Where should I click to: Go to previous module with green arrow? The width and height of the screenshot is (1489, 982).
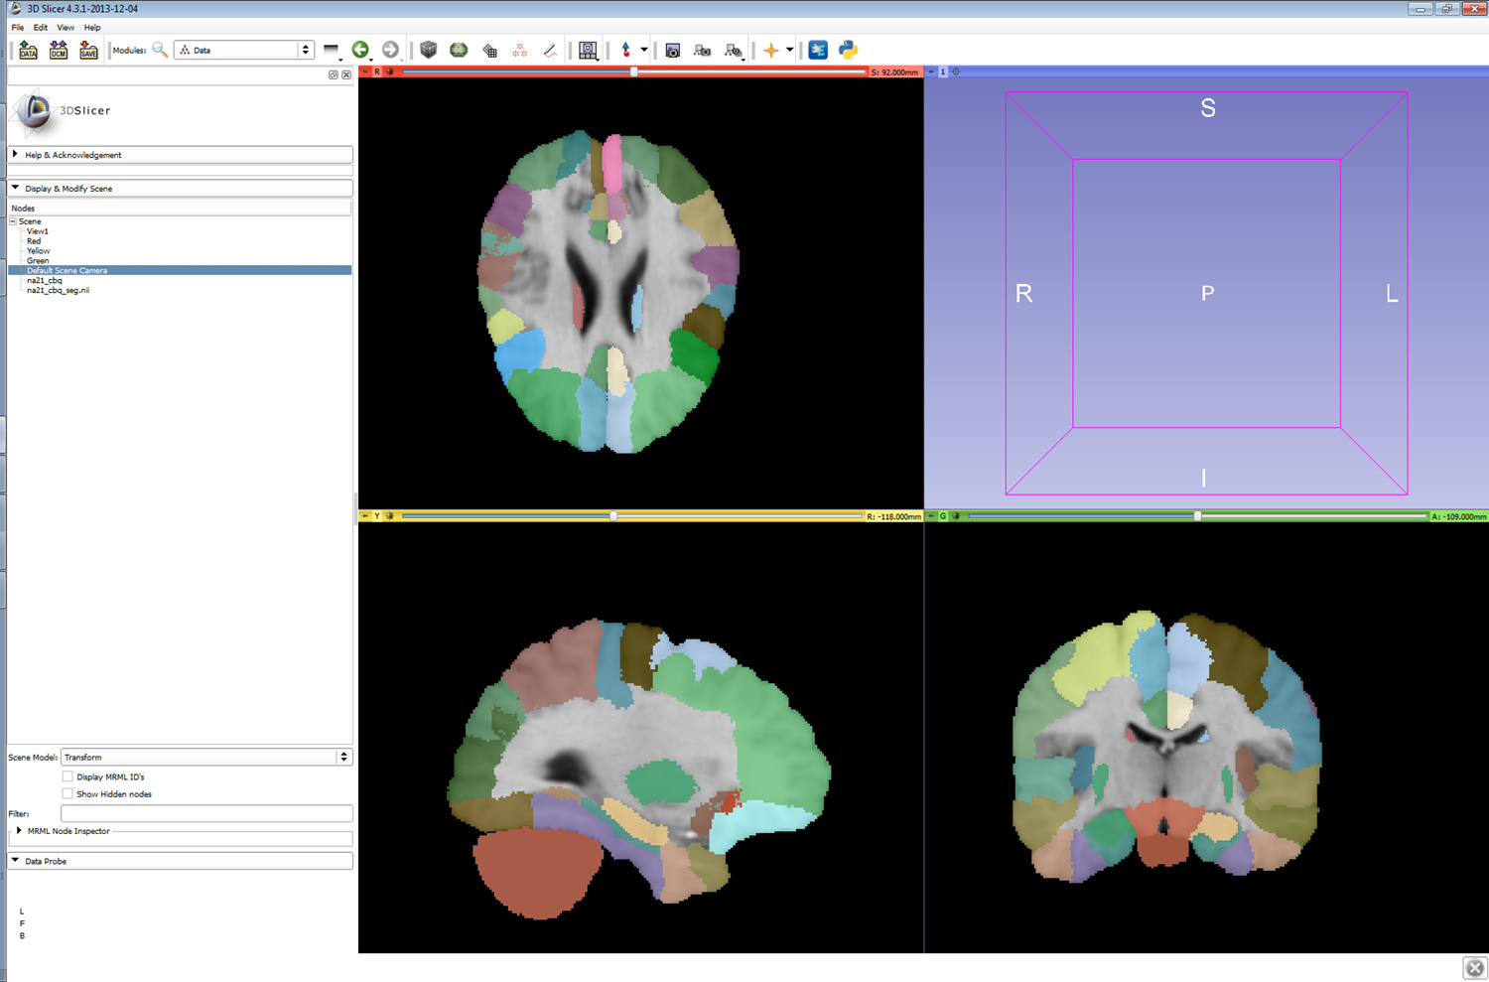[x=360, y=50]
